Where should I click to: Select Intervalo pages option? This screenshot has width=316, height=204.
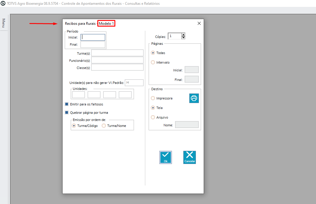tap(153, 62)
